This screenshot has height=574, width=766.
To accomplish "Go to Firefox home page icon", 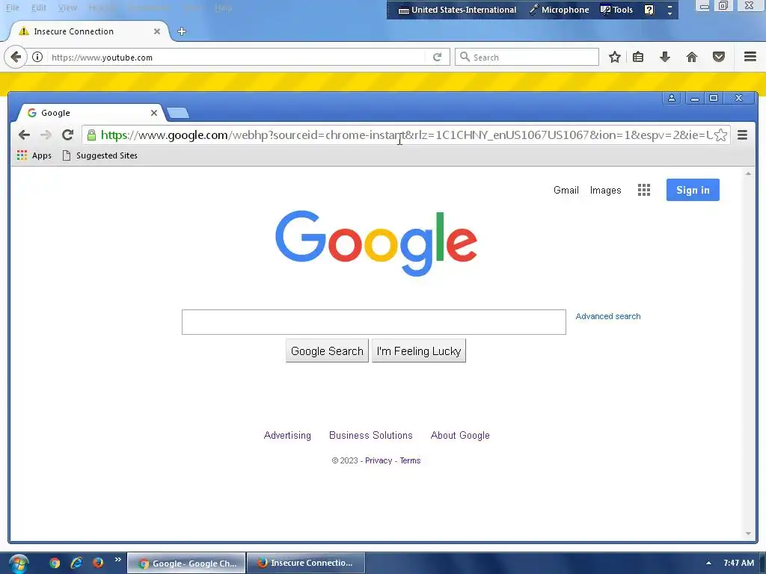I will (x=692, y=57).
